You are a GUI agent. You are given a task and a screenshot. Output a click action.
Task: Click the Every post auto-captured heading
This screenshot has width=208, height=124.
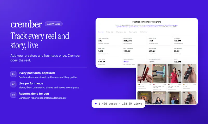coord(37,73)
